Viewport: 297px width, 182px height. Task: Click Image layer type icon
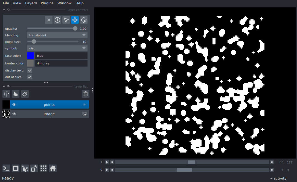pyautogui.click(x=85, y=114)
